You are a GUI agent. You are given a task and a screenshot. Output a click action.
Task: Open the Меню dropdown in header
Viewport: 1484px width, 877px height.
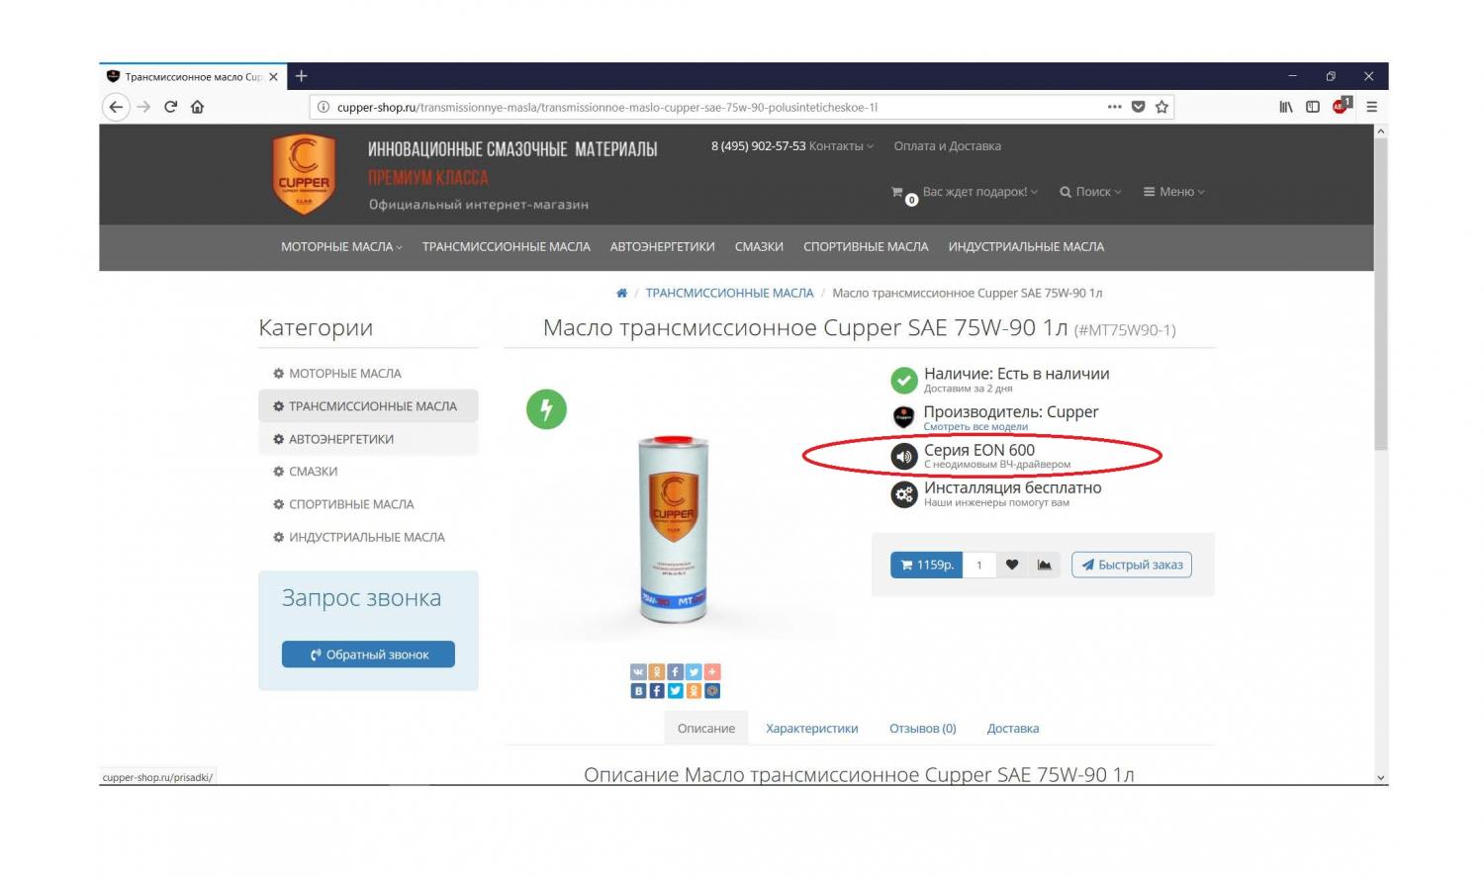(1173, 192)
